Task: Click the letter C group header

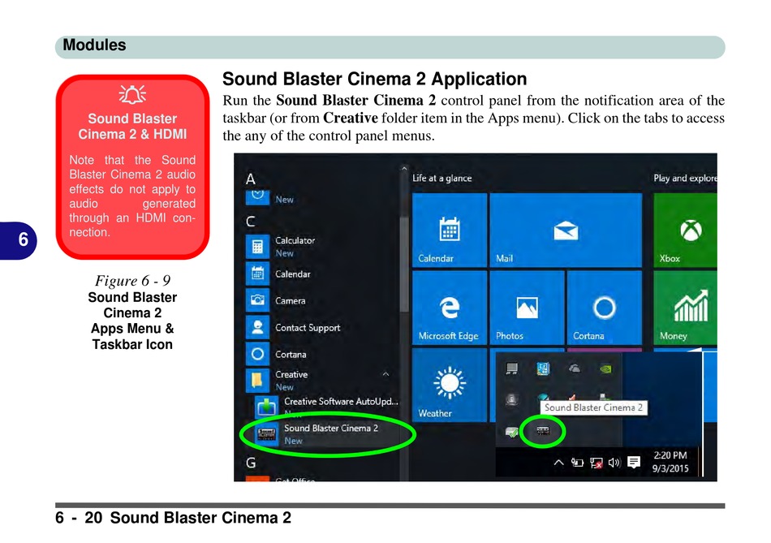Action: (250, 222)
